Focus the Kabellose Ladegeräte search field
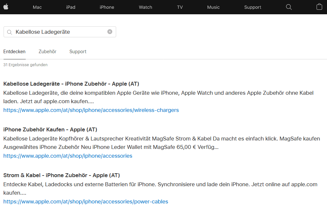The height and width of the screenshot is (206, 327). 60,32
